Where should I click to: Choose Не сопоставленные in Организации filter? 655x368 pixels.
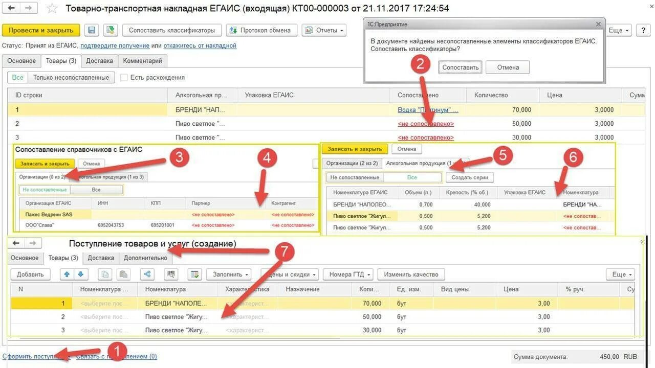(x=45, y=190)
